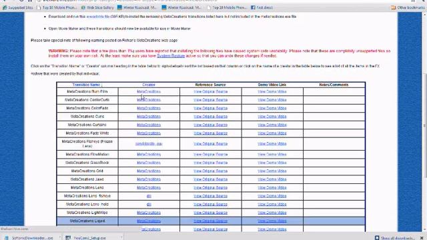This screenshot has width=427, height=240.
Task: View original source for MetaCreations Grid
Action: 211,171
